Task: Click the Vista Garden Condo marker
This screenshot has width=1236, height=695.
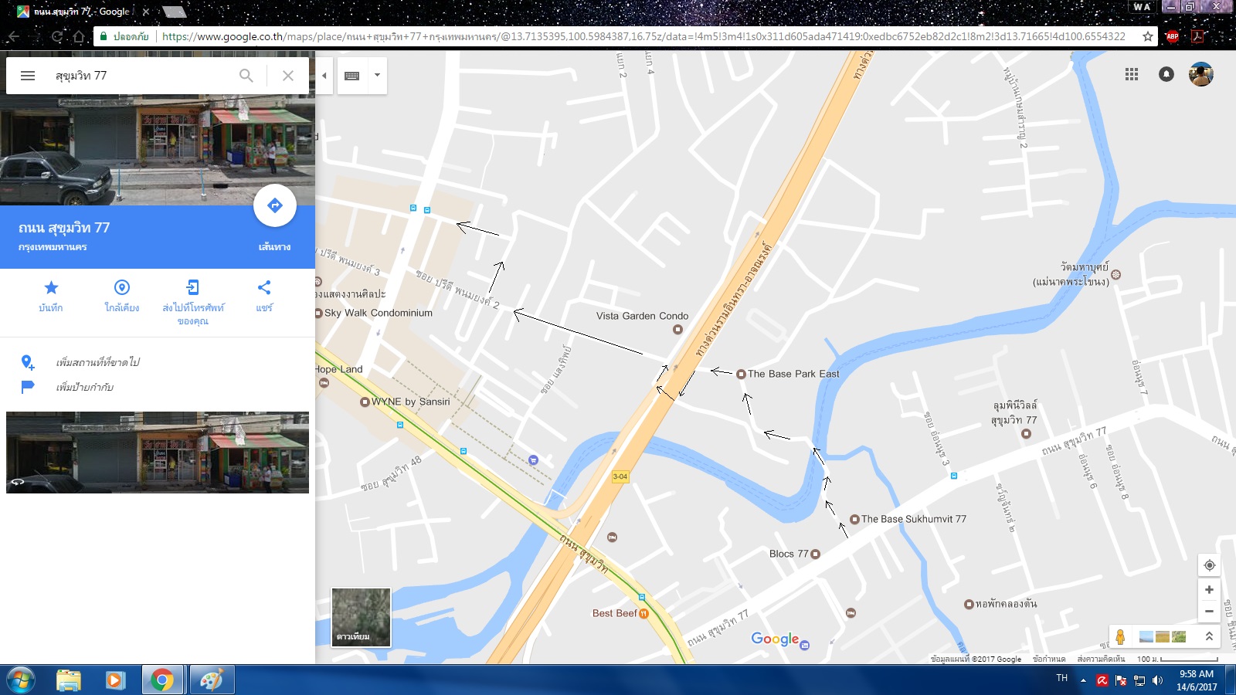Action: point(677,330)
